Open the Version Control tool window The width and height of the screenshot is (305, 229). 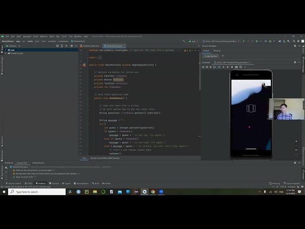(13, 183)
